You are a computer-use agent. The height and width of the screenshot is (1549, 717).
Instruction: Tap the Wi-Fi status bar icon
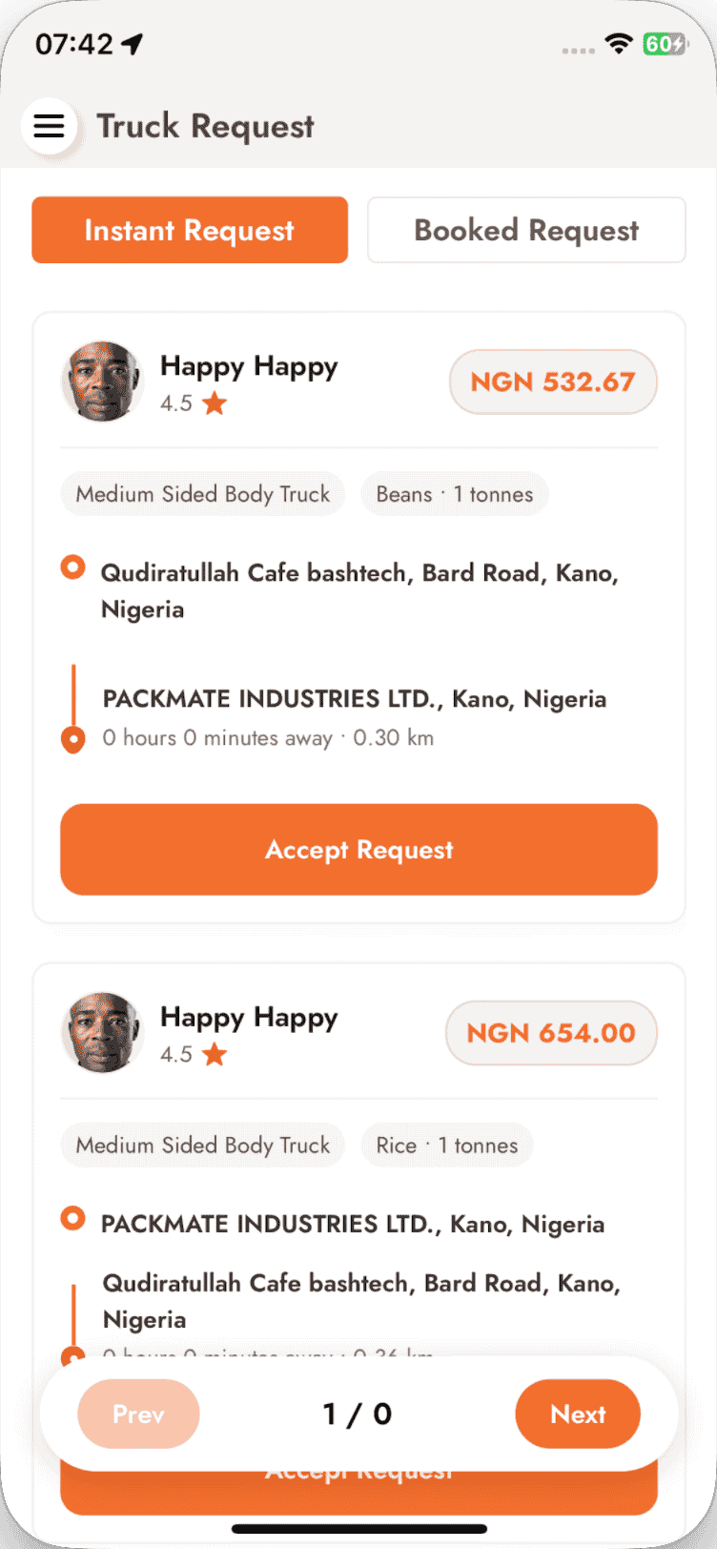click(619, 44)
